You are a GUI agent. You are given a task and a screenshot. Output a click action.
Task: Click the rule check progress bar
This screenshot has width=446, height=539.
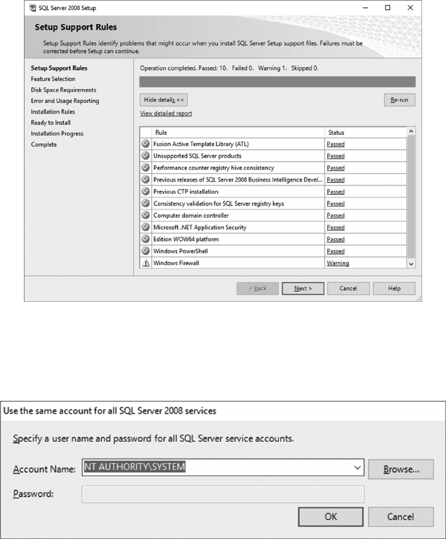point(277,82)
